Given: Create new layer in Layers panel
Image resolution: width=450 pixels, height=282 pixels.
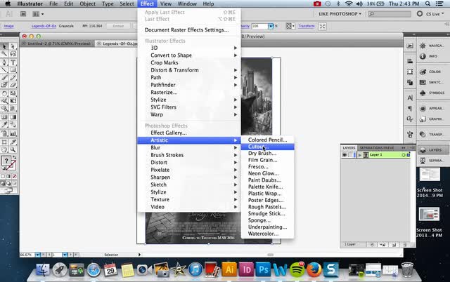Looking at the screenshot, I should pyautogui.click(x=394, y=245).
